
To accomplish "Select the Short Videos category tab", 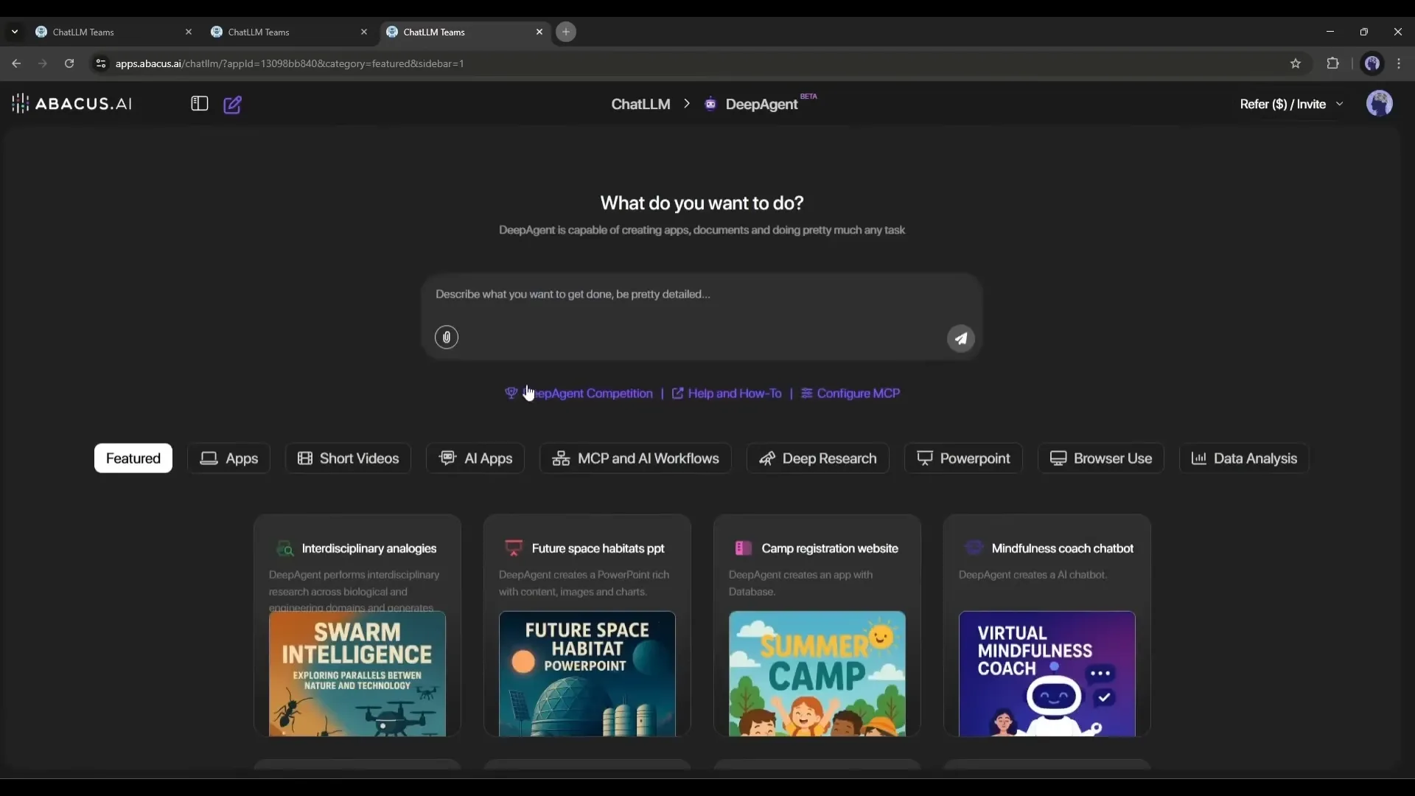I will tap(348, 458).
